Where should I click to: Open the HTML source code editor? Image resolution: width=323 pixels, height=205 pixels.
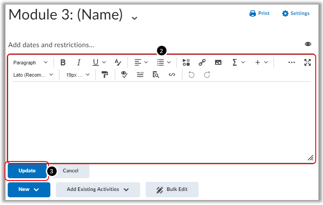[x=171, y=75]
